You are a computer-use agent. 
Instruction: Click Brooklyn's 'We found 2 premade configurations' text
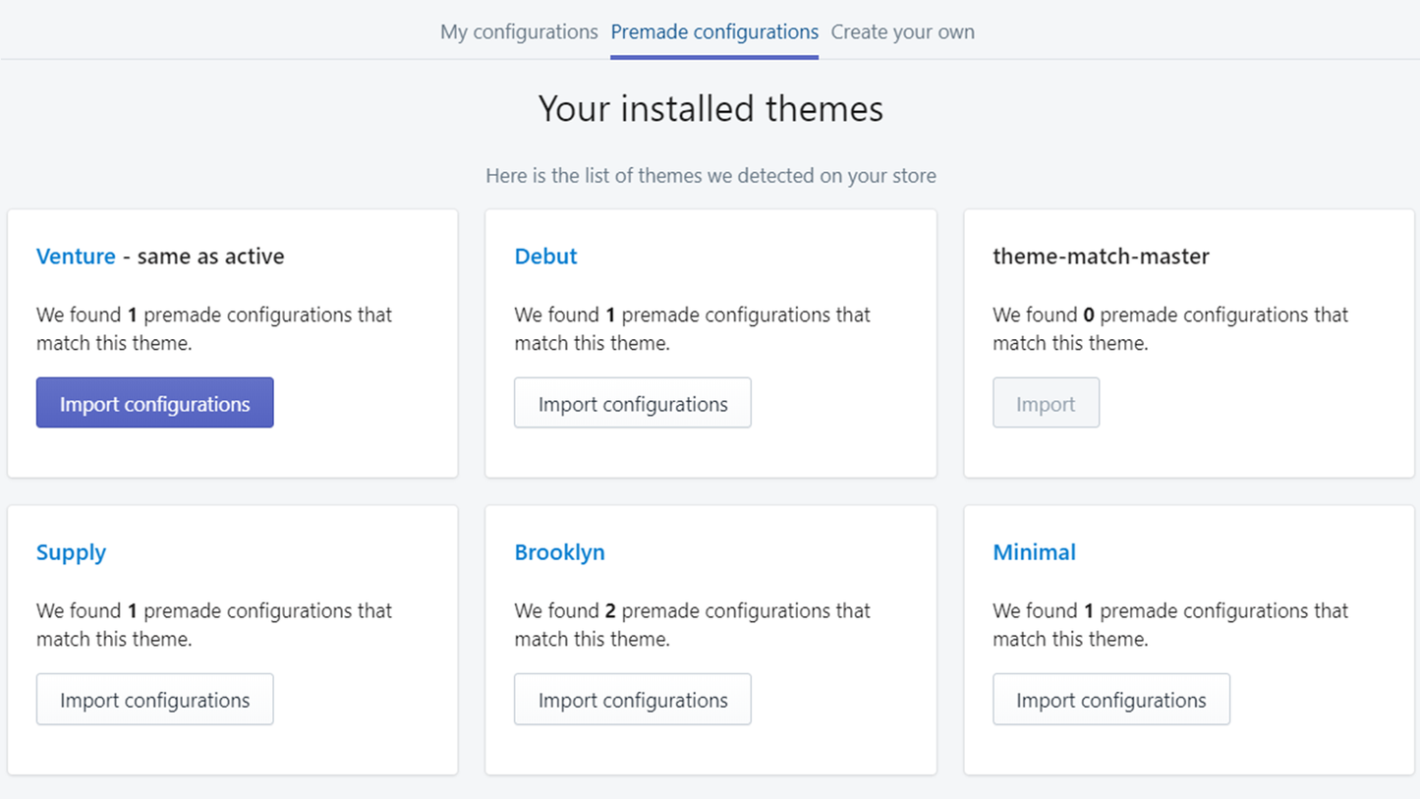click(x=692, y=624)
